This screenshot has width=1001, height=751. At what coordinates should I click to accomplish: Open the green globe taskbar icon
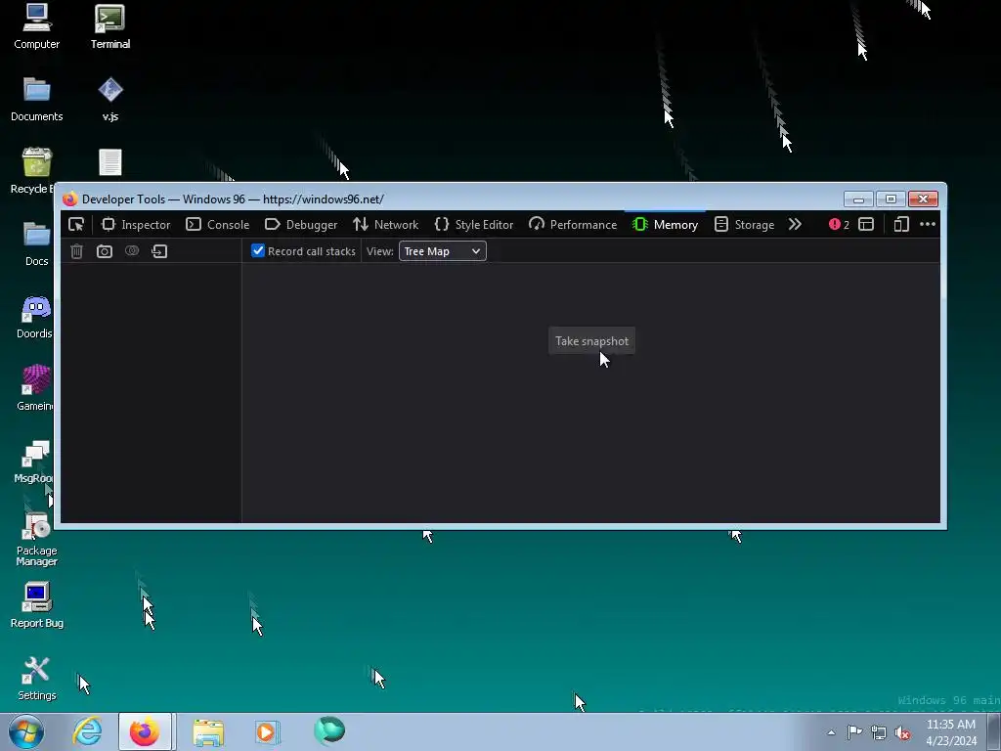329,730
